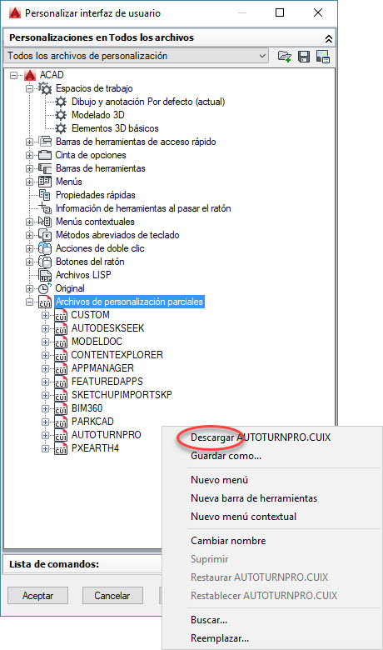Click the red ACAD root icon
This screenshot has height=650, width=383.
[30, 75]
